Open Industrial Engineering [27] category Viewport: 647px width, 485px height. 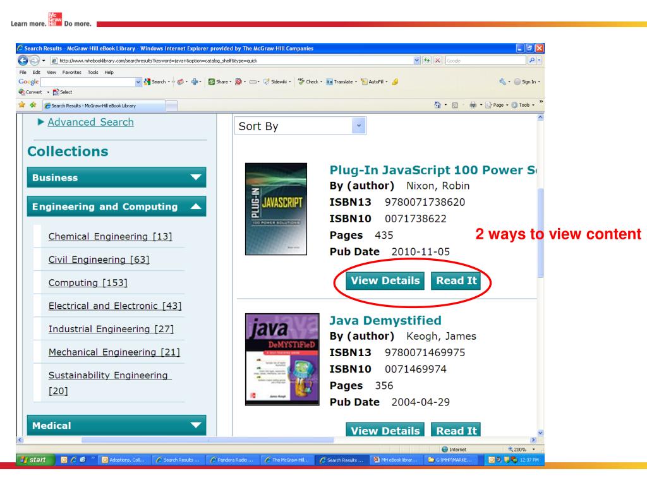click(111, 328)
